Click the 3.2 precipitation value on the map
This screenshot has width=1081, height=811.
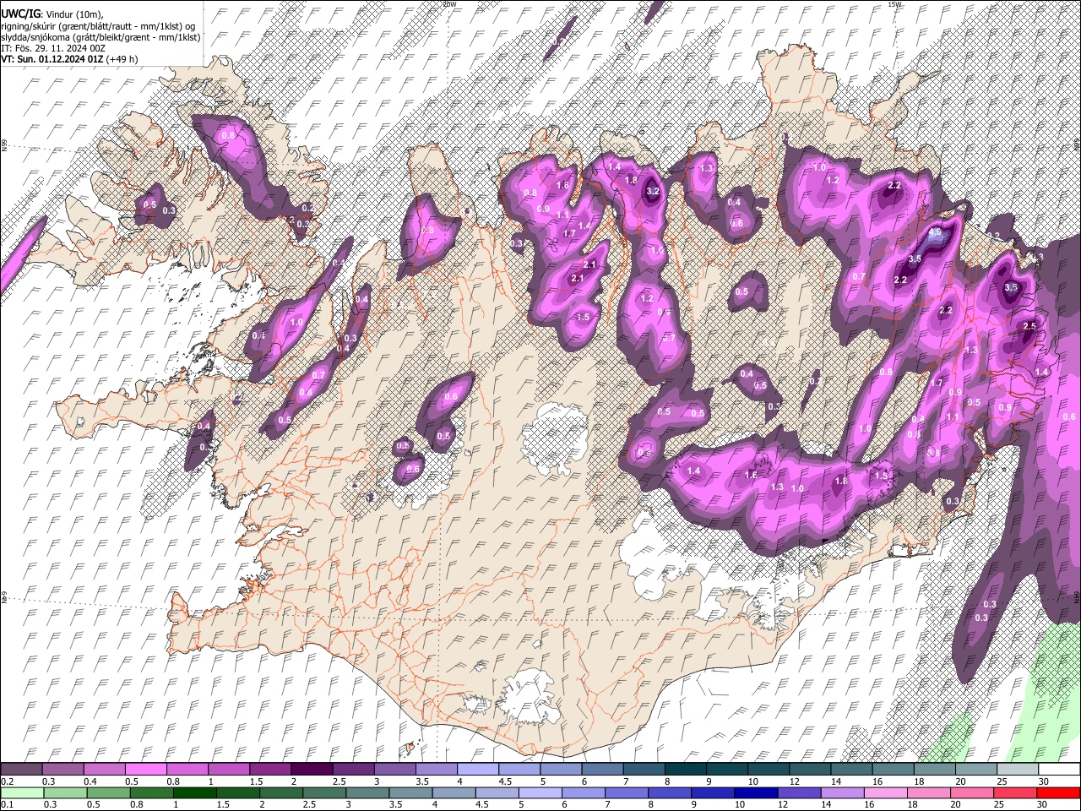652,192
